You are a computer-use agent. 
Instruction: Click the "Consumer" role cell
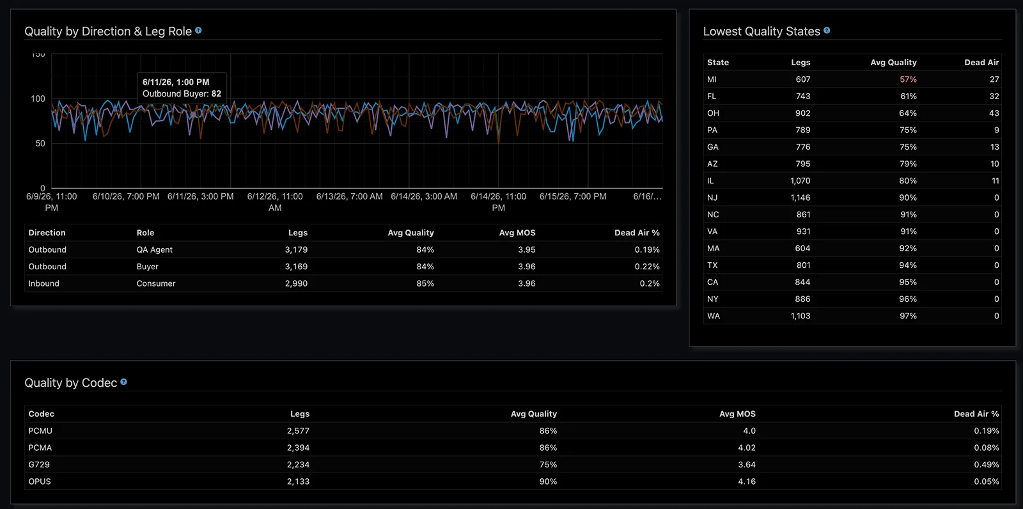coord(156,284)
